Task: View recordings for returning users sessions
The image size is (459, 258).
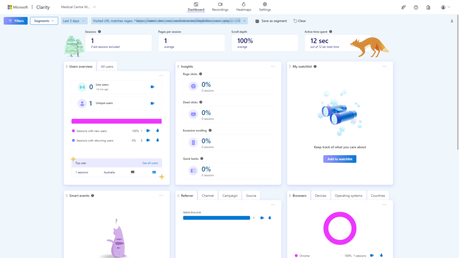Action: (148, 140)
